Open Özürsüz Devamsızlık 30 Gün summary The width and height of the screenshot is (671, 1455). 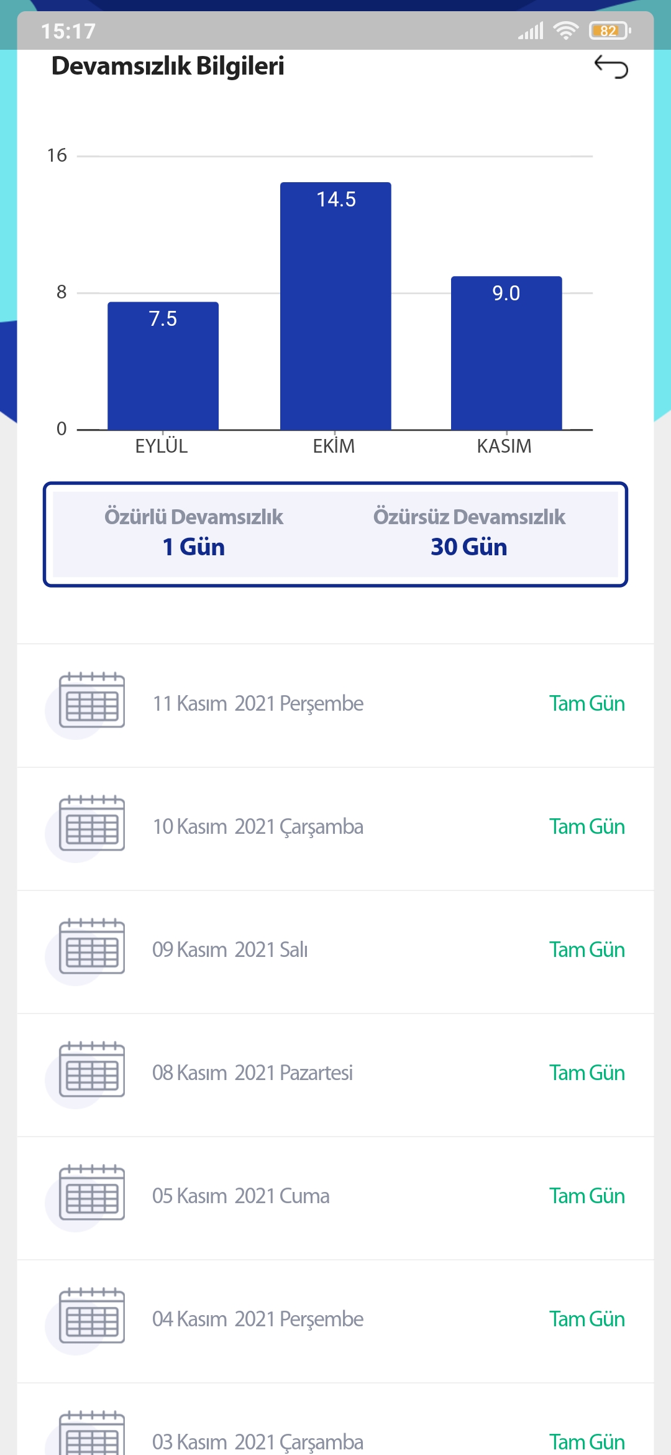coord(469,533)
